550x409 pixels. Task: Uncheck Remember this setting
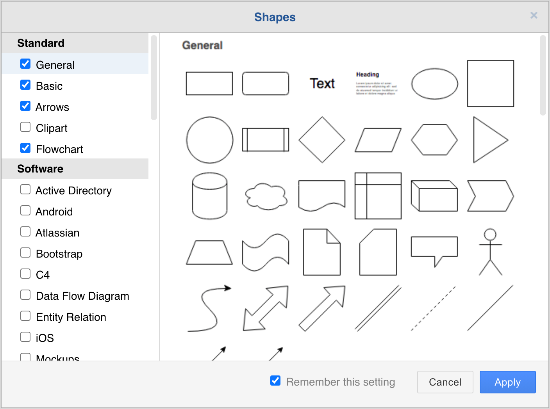[275, 381]
